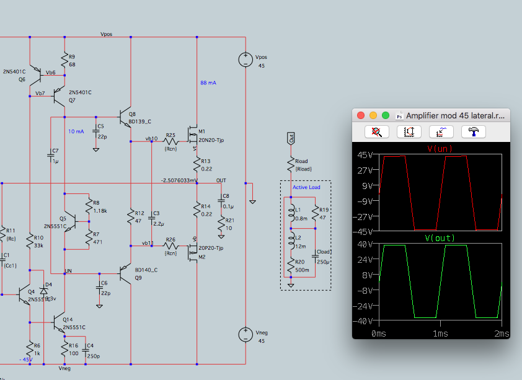Select the Q7 2N5401C transistor symbol
The height and width of the screenshot is (380, 522).
pos(59,97)
